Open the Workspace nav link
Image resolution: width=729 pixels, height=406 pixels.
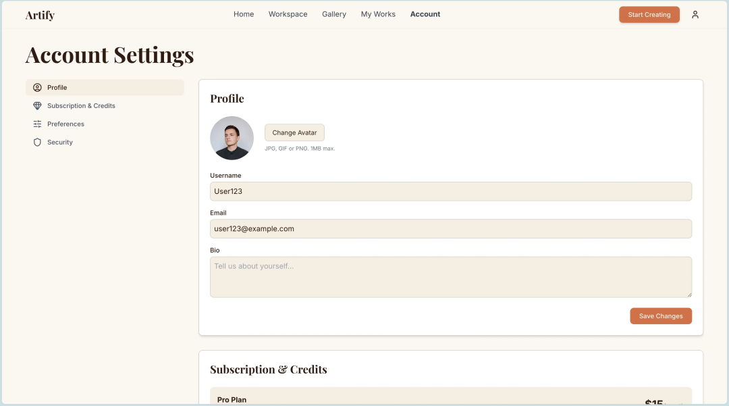click(x=288, y=14)
